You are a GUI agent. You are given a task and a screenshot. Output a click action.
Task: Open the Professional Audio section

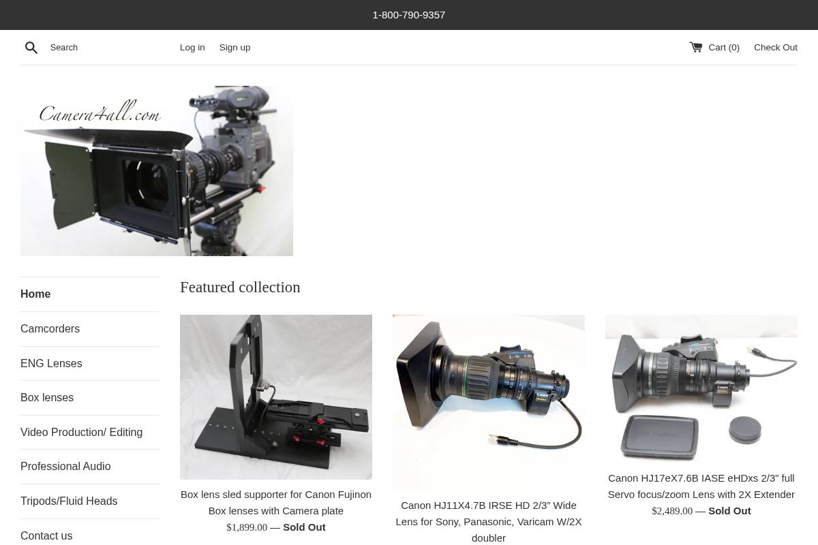[x=65, y=466]
